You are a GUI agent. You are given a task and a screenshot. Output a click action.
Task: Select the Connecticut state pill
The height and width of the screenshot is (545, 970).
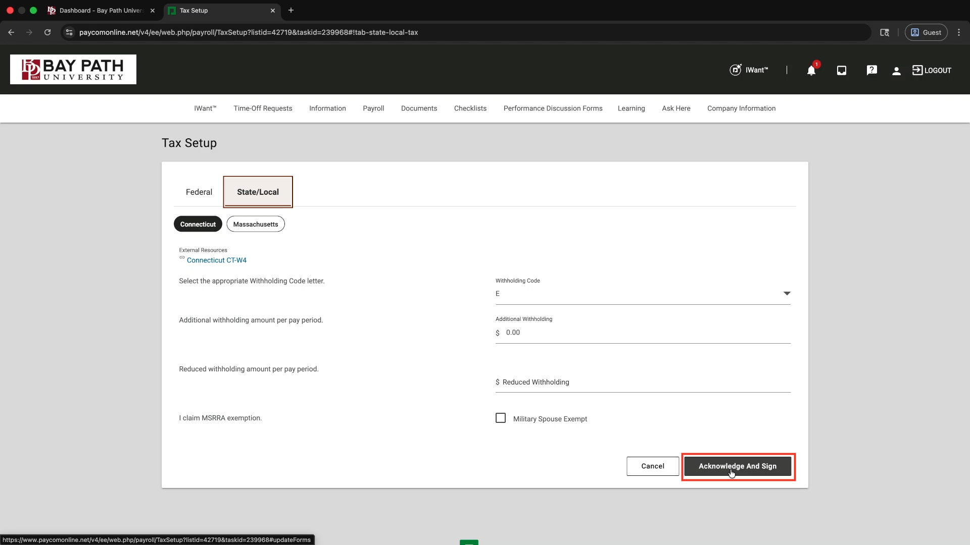(x=198, y=224)
